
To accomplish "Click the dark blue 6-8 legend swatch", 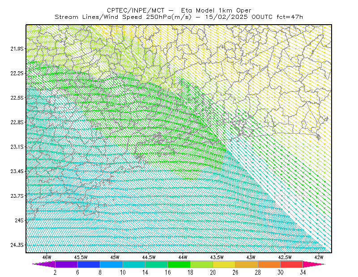I will click(89, 264).
